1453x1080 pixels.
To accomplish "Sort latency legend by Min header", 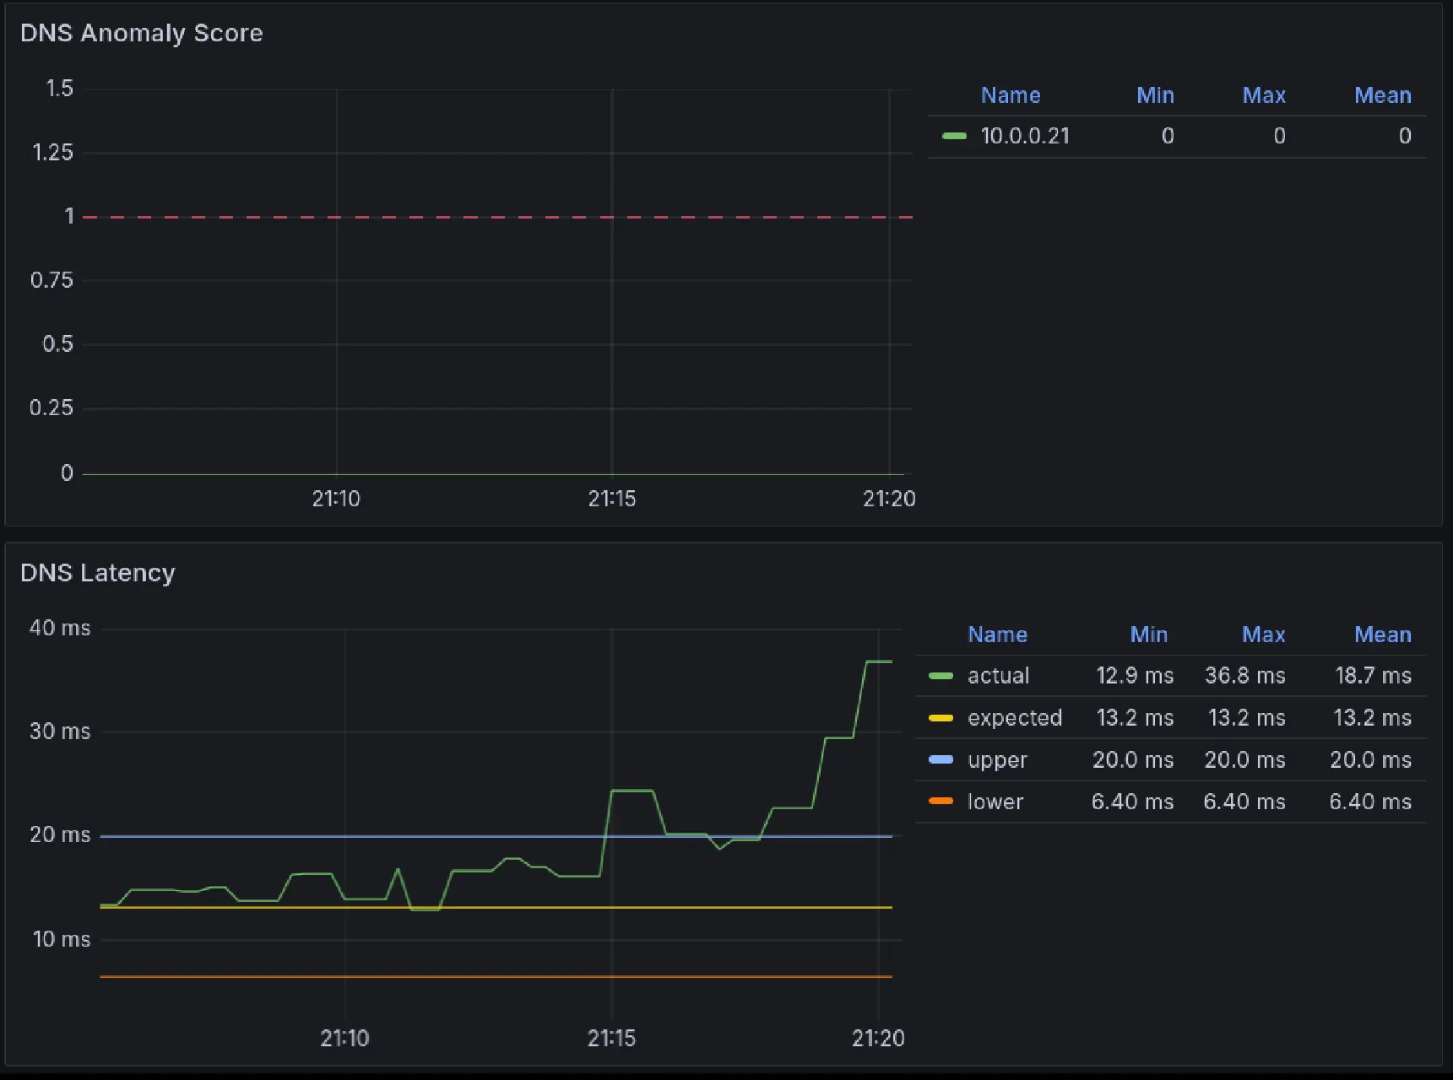I will [x=1149, y=634].
